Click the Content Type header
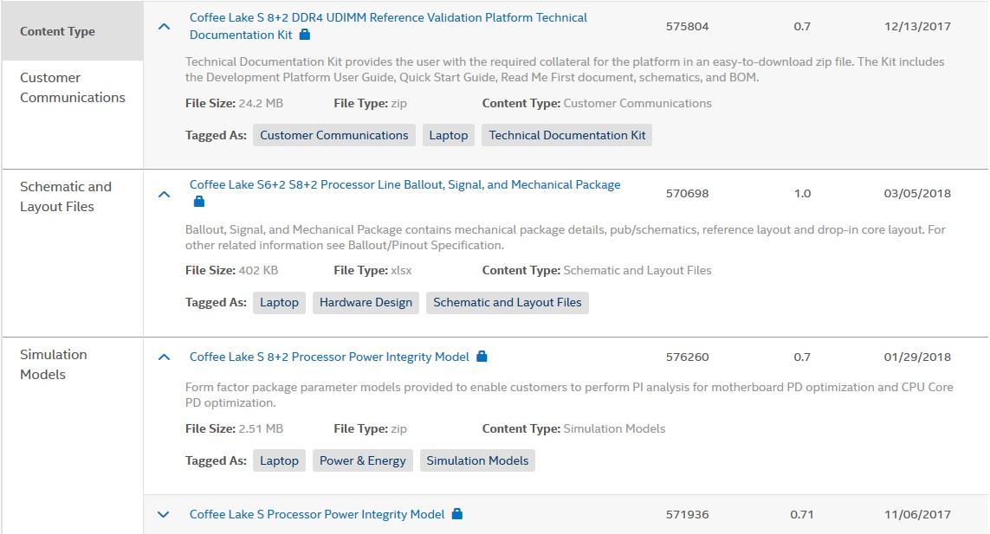990x534 pixels. click(x=57, y=31)
